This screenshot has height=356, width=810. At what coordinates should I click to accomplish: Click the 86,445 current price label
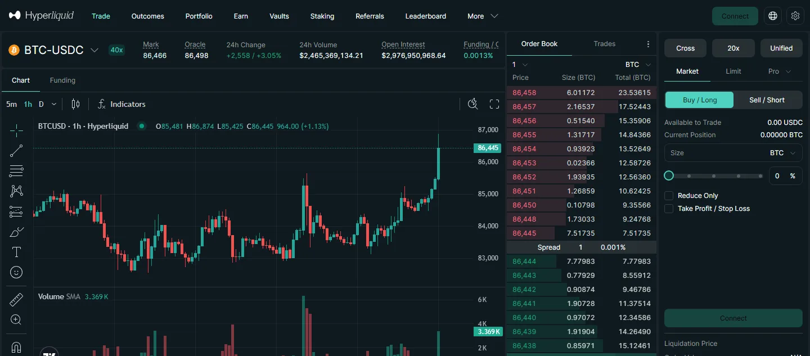pyautogui.click(x=487, y=148)
